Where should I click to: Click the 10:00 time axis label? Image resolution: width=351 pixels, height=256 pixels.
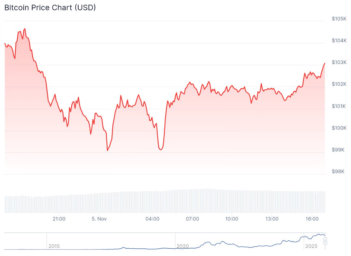tap(232, 219)
